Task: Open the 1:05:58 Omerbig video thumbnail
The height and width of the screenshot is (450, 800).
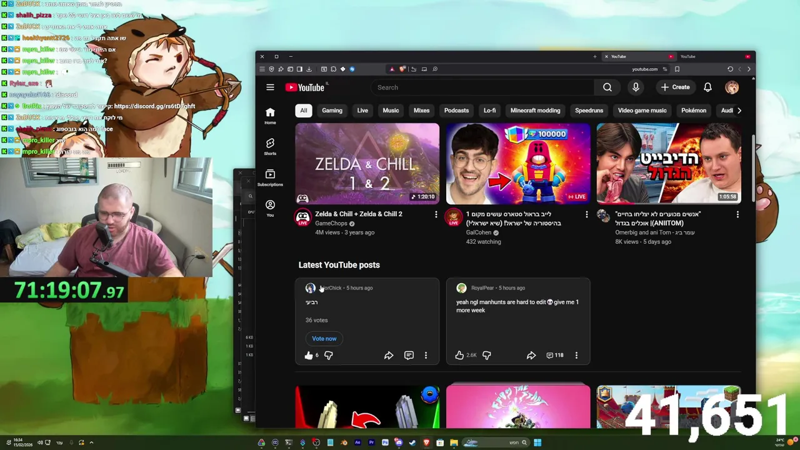Action: tap(669, 164)
